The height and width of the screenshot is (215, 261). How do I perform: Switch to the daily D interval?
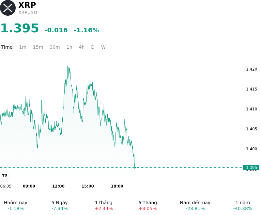pyautogui.click(x=93, y=47)
